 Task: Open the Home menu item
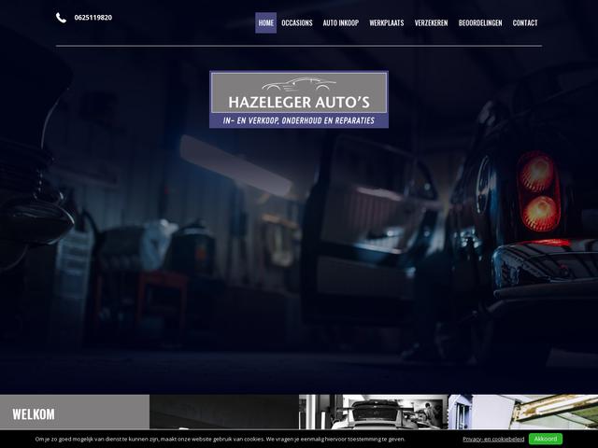pyautogui.click(x=265, y=22)
